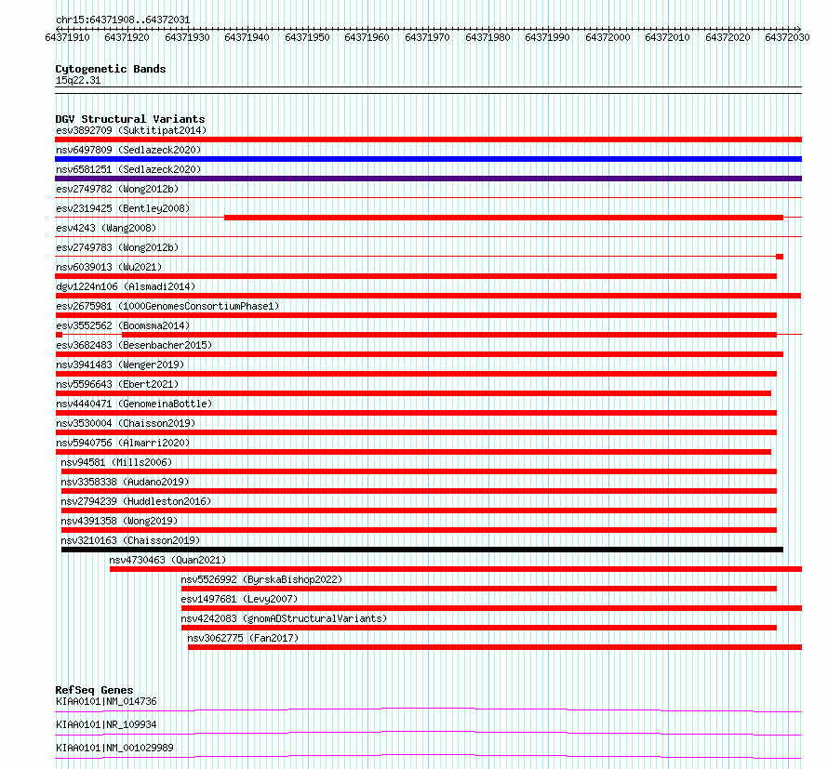Select the black nsv3210163 variant bar
Screen dimensions: 828x769
pos(422,550)
